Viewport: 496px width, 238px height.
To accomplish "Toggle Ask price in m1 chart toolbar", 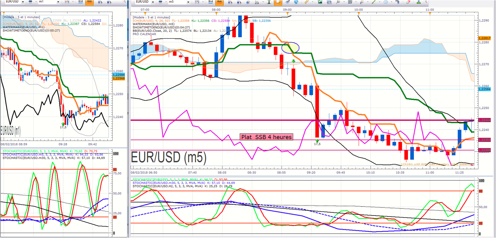I will [x=89, y=2].
